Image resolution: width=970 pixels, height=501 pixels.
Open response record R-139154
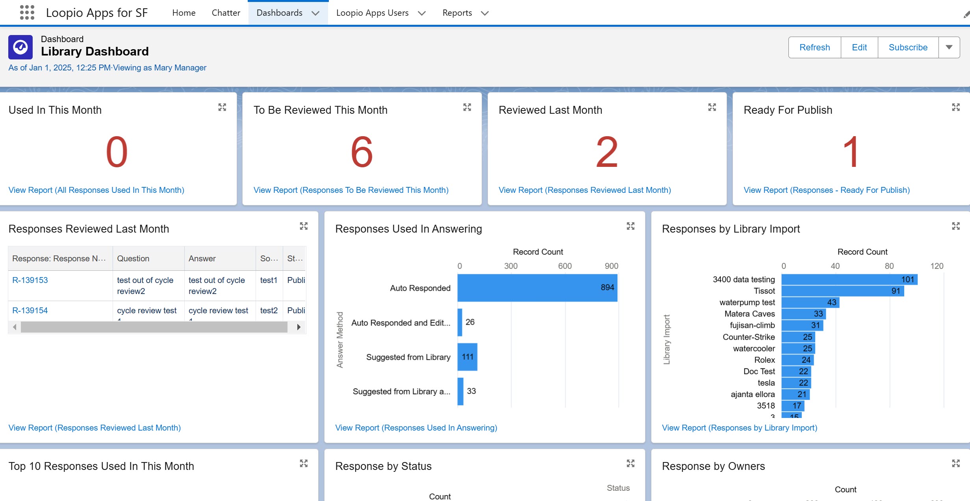coord(30,311)
